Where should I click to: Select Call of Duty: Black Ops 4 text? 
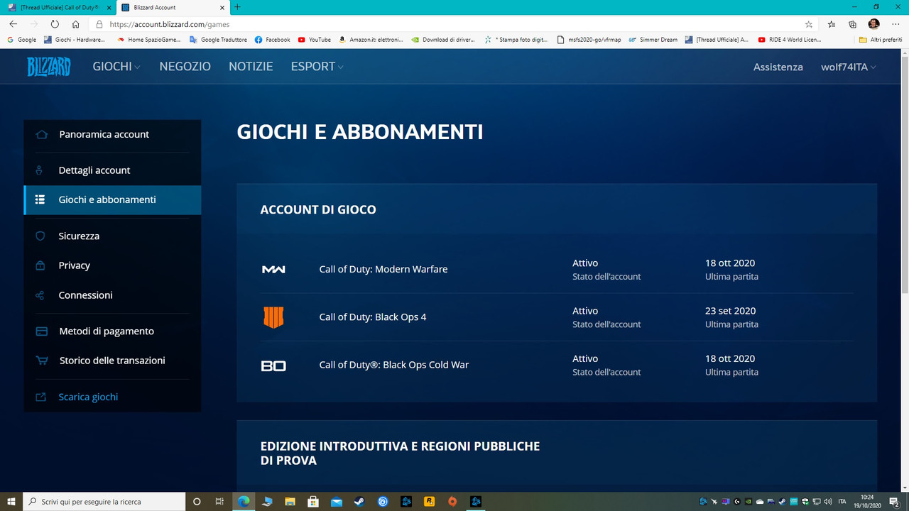pos(373,317)
